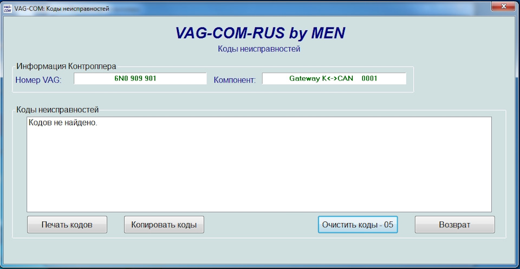This screenshot has width=520, height=269.
Task: Copy codes with Копировать коды button
Action: pyautogui.click(x=164, y=225)
